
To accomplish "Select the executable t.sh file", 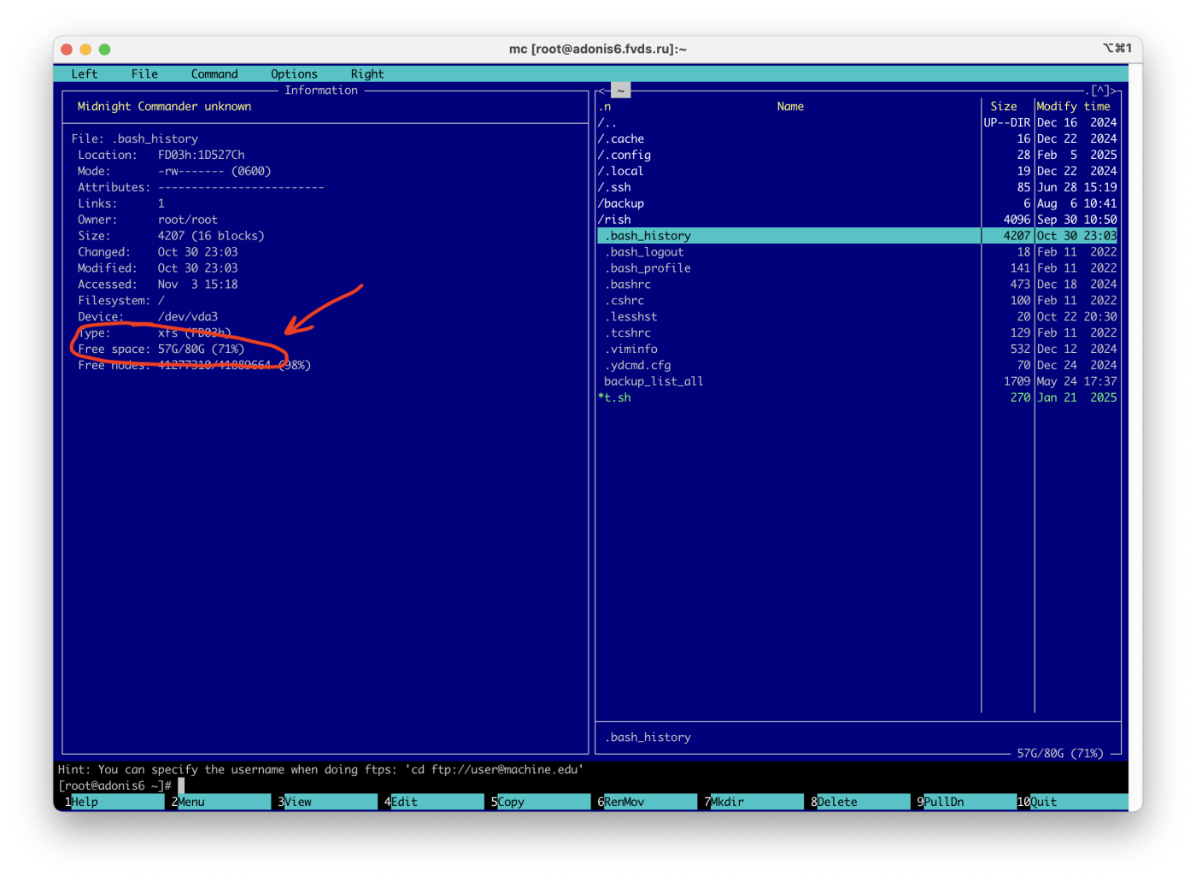I will pyautogui.click(x=615, y=398).
